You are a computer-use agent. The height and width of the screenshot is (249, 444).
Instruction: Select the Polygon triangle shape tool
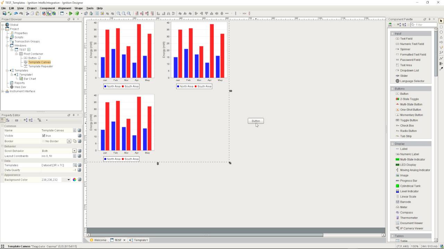441,37
